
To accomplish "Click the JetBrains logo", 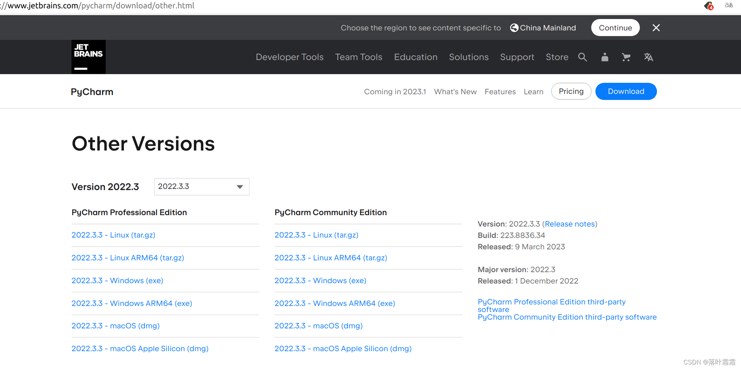I will (89, 57).
